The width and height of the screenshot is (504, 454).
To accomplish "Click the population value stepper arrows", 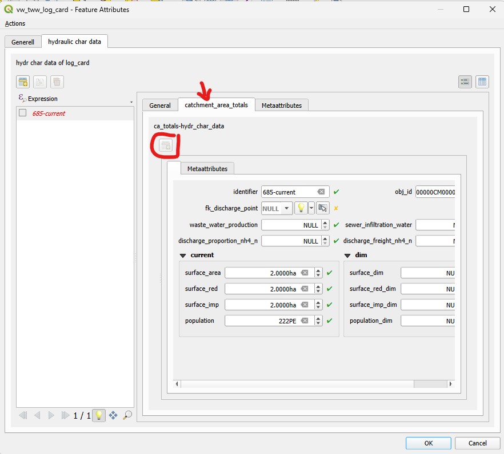I will (x=318, y=321).
